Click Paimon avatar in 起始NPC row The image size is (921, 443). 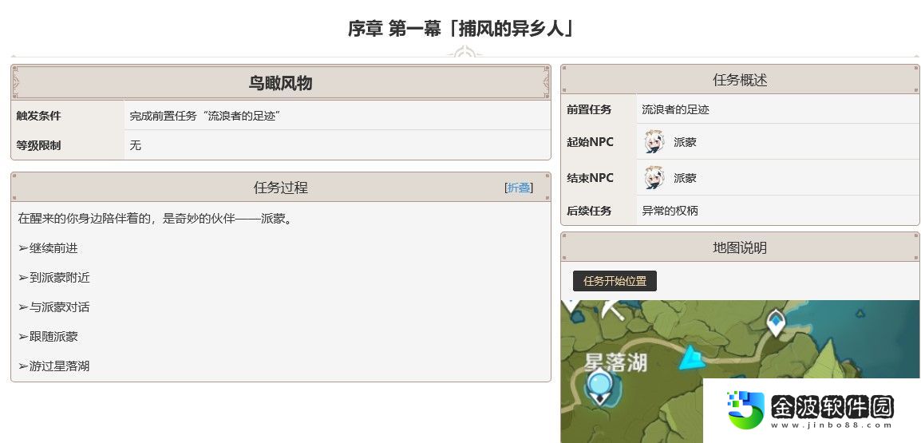coord(654,141)
